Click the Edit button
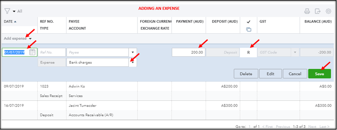Viewport: 337px width, 130px height. pos(270,74)
